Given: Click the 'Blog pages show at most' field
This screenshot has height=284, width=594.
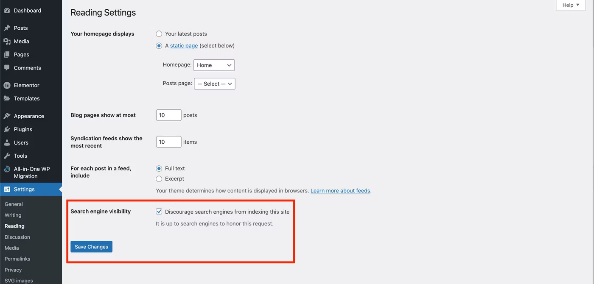Looking at the screenshot, I should (x=168, y=115).
